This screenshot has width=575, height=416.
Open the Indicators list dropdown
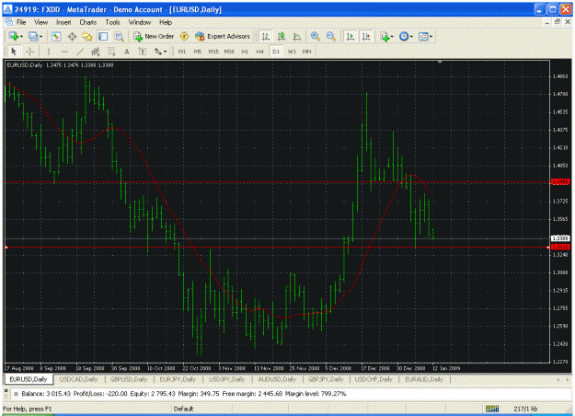click(x=386, y=36)
